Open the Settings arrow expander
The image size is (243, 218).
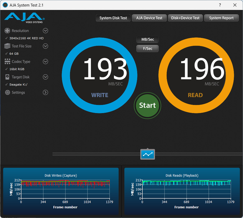(45, 92)
